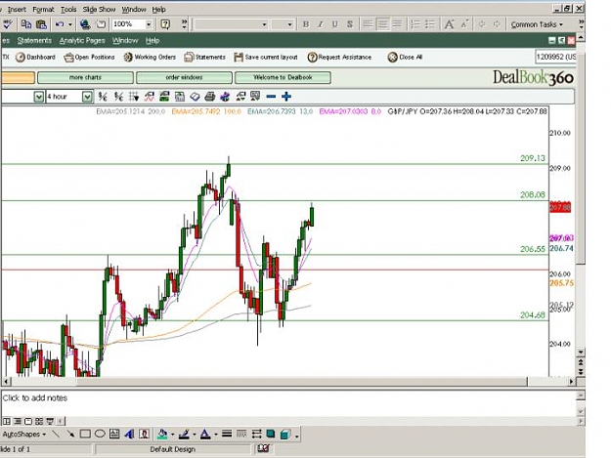Set right text alignment
611x458 pixels.
point(397,24)
